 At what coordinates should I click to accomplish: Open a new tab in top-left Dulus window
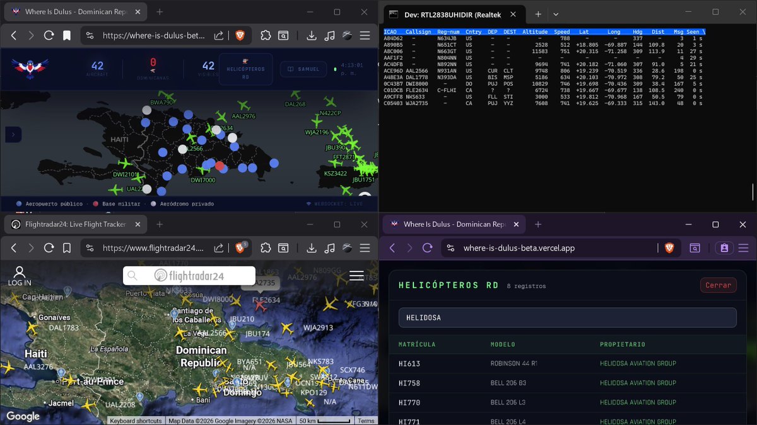tap(160, 12)
